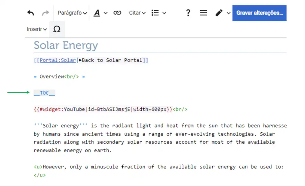
Task: Open the page options hamburger menu
Action: click(x=203, y=13)
